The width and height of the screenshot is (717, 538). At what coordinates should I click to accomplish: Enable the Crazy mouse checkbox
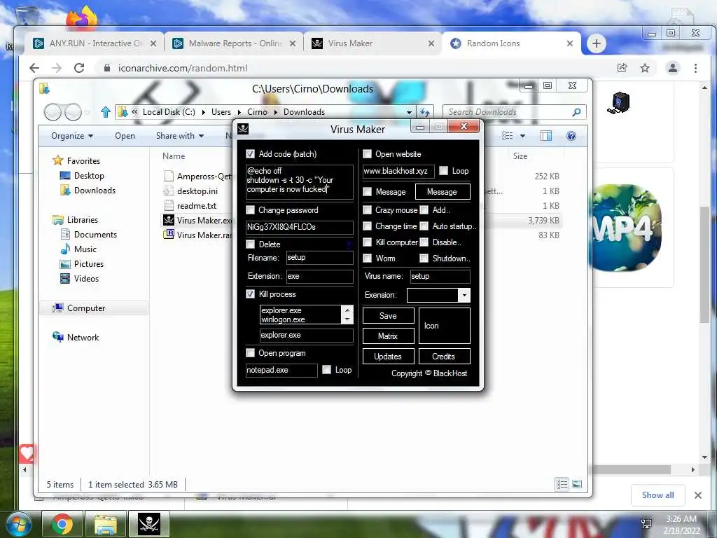[367, 210]
